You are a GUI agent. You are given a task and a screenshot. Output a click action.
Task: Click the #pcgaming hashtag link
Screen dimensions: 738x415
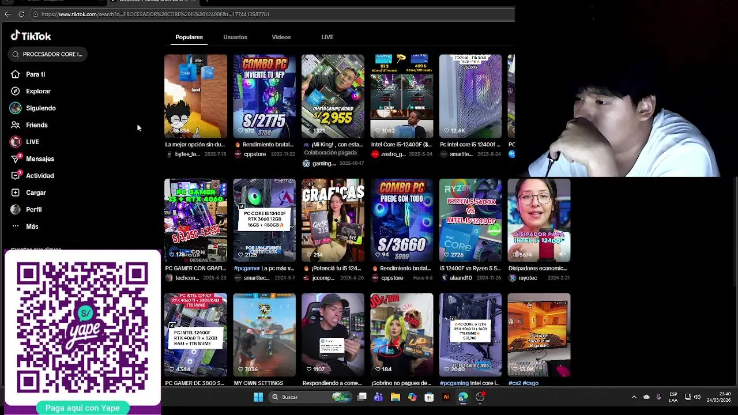click(x=454, y=383)
